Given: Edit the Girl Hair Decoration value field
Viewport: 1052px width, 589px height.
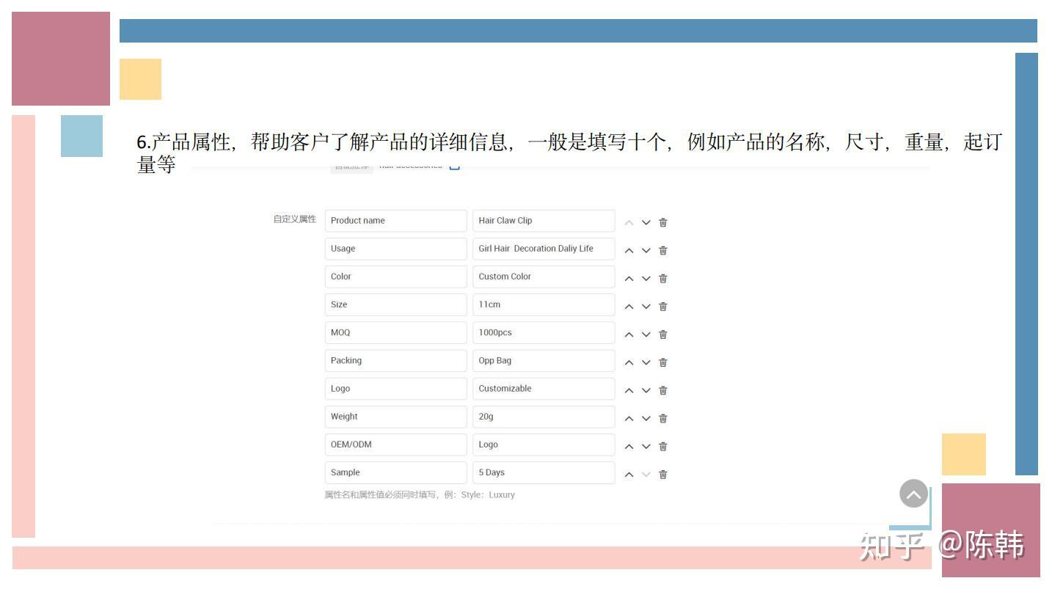Looking at the screenshot, I should (544, 249).
